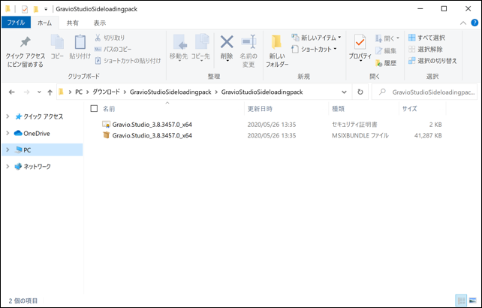Click 選択解除 (Select none)

426,50
